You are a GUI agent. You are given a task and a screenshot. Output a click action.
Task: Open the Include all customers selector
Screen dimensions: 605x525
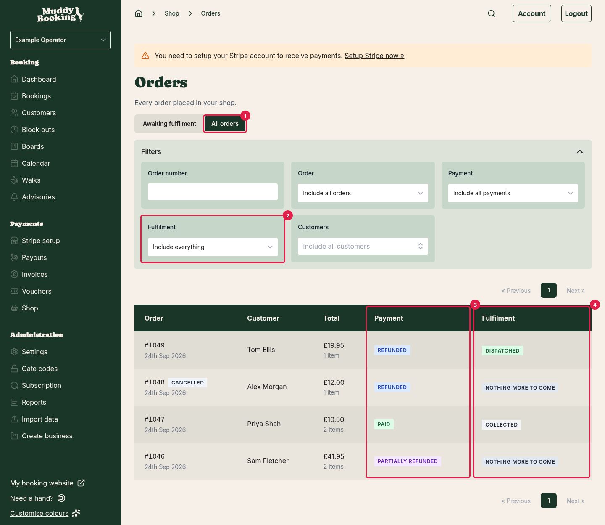click(x=363, y=246)
